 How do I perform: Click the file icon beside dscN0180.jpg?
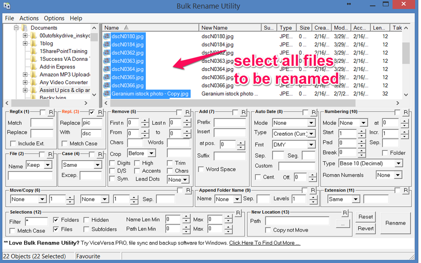point(107,36)
